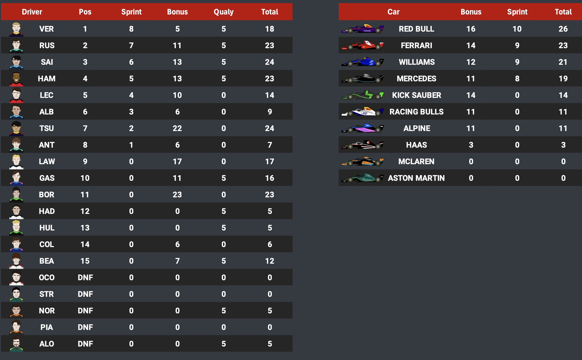Click the Kick Sauber green car icon
The width and height of the screenshot is (582, 360).
click(x=363, y=95)
